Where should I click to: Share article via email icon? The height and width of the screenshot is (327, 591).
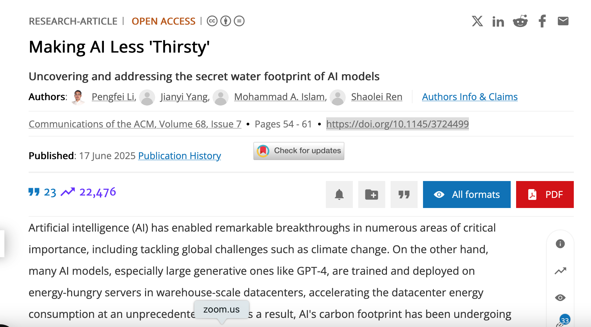click(563, 21)
